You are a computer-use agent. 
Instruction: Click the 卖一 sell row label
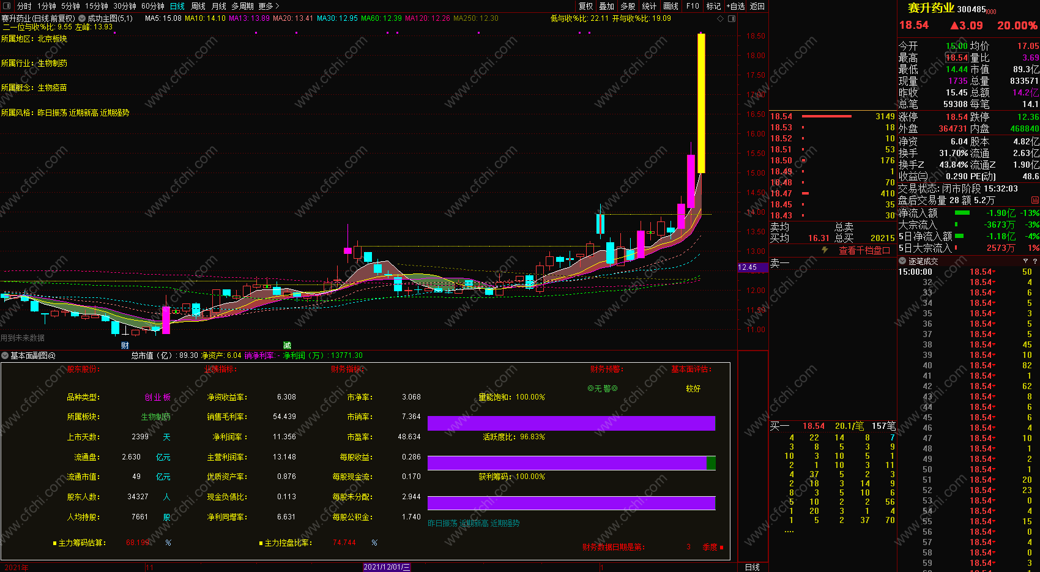[x=779, y=264]
